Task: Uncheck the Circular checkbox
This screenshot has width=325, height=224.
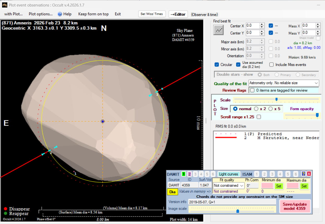Action: 216,65
